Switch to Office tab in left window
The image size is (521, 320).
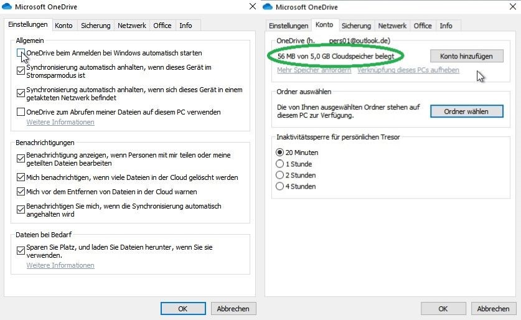point(162,26)
